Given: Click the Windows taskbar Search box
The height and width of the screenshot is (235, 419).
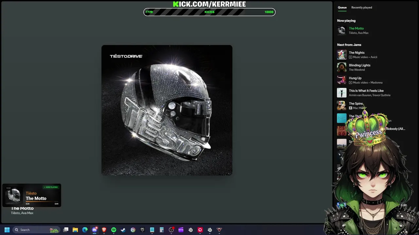Looking at the screenshot, I should tap(36, 230).
